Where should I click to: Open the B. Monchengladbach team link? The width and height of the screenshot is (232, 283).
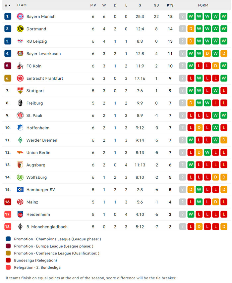point(47,227)
